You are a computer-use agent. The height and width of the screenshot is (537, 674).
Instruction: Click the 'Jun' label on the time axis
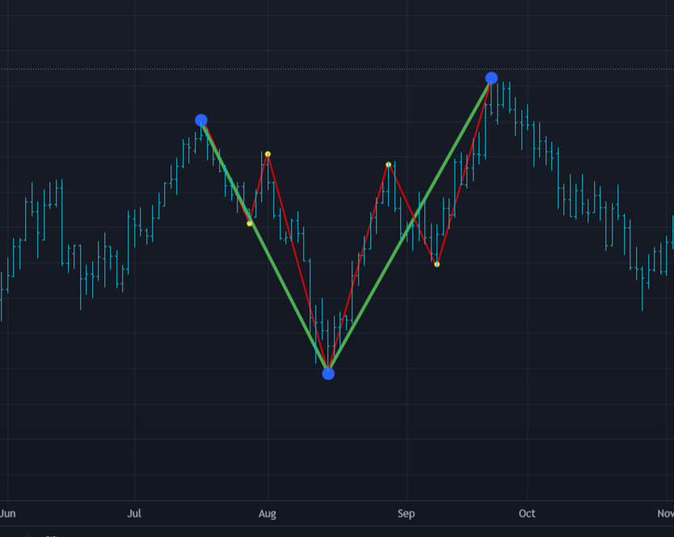pyautogui.click(x=8, y=514)
